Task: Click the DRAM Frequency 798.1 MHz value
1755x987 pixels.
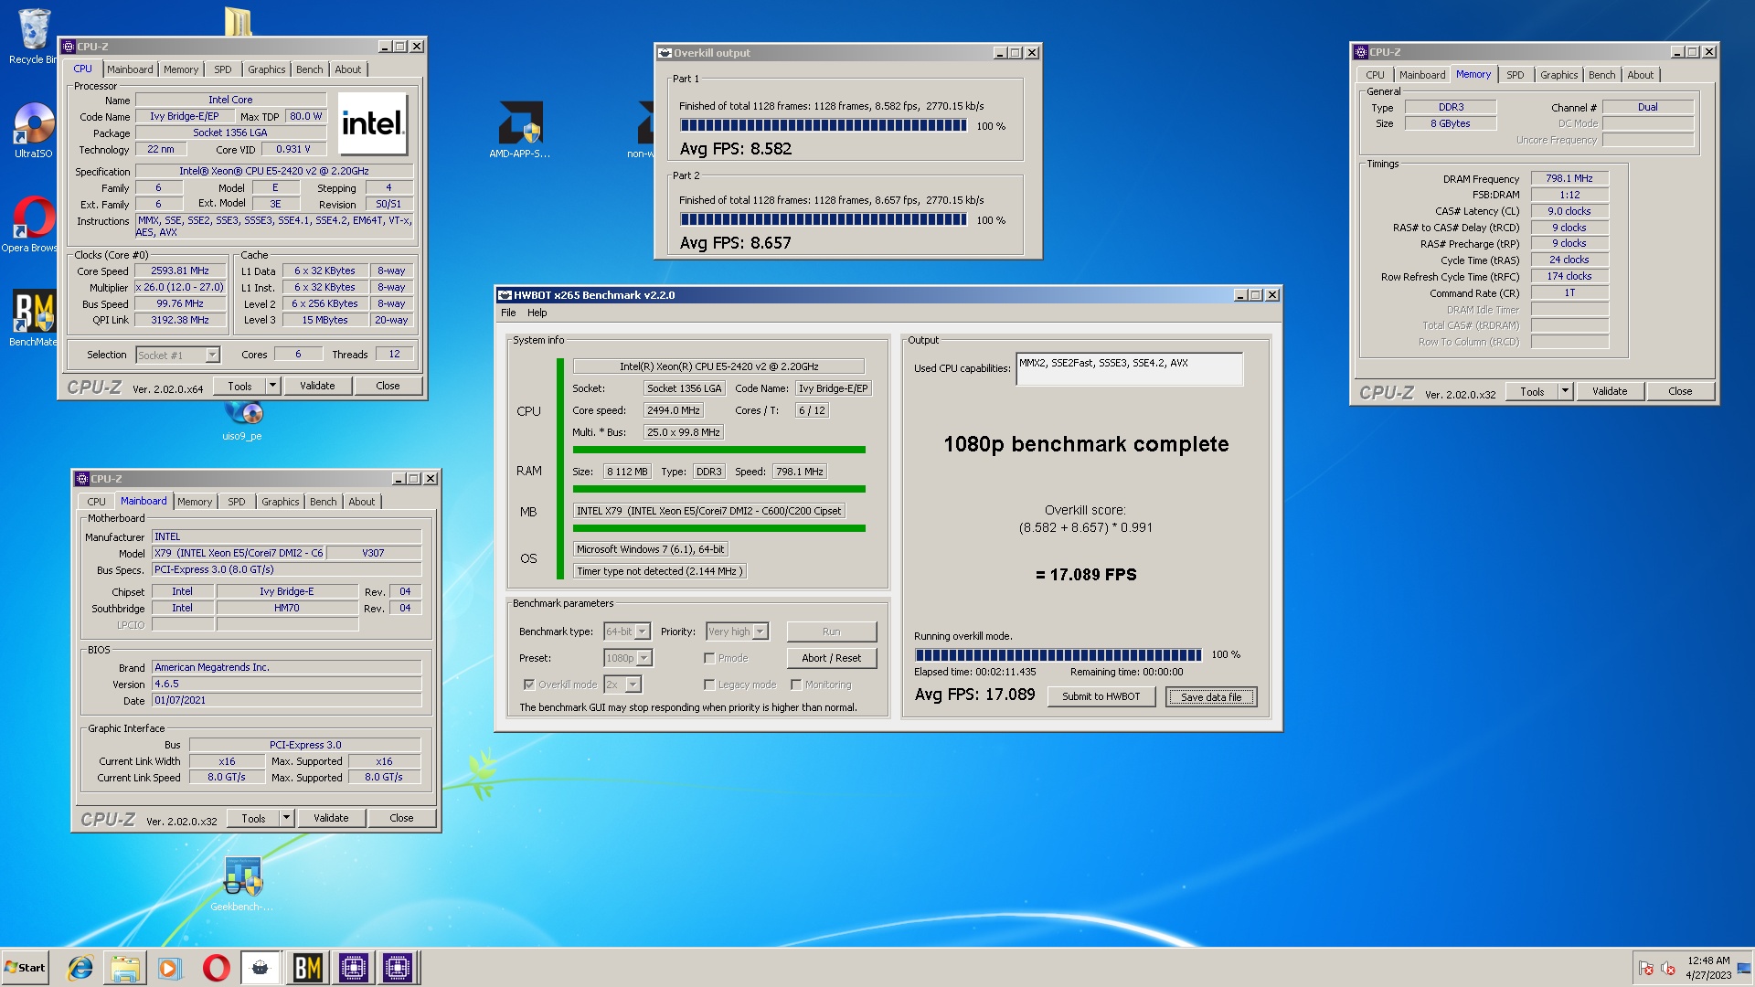Action: [1569, 179]
